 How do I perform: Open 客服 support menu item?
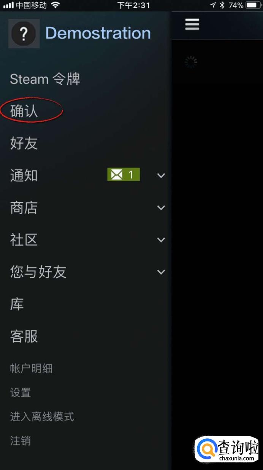click(24, 336)
